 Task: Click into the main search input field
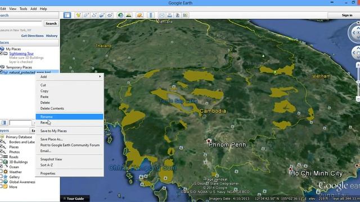pos(21,24)
